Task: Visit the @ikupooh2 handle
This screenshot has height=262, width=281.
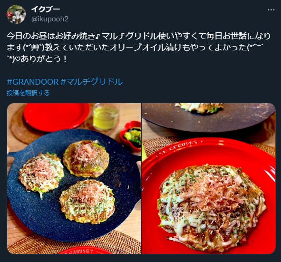Action: (50, 19)
